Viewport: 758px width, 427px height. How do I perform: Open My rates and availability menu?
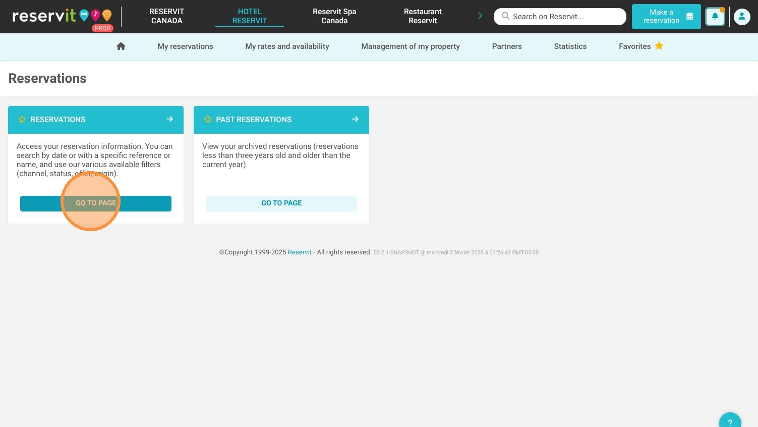[287, 46]
